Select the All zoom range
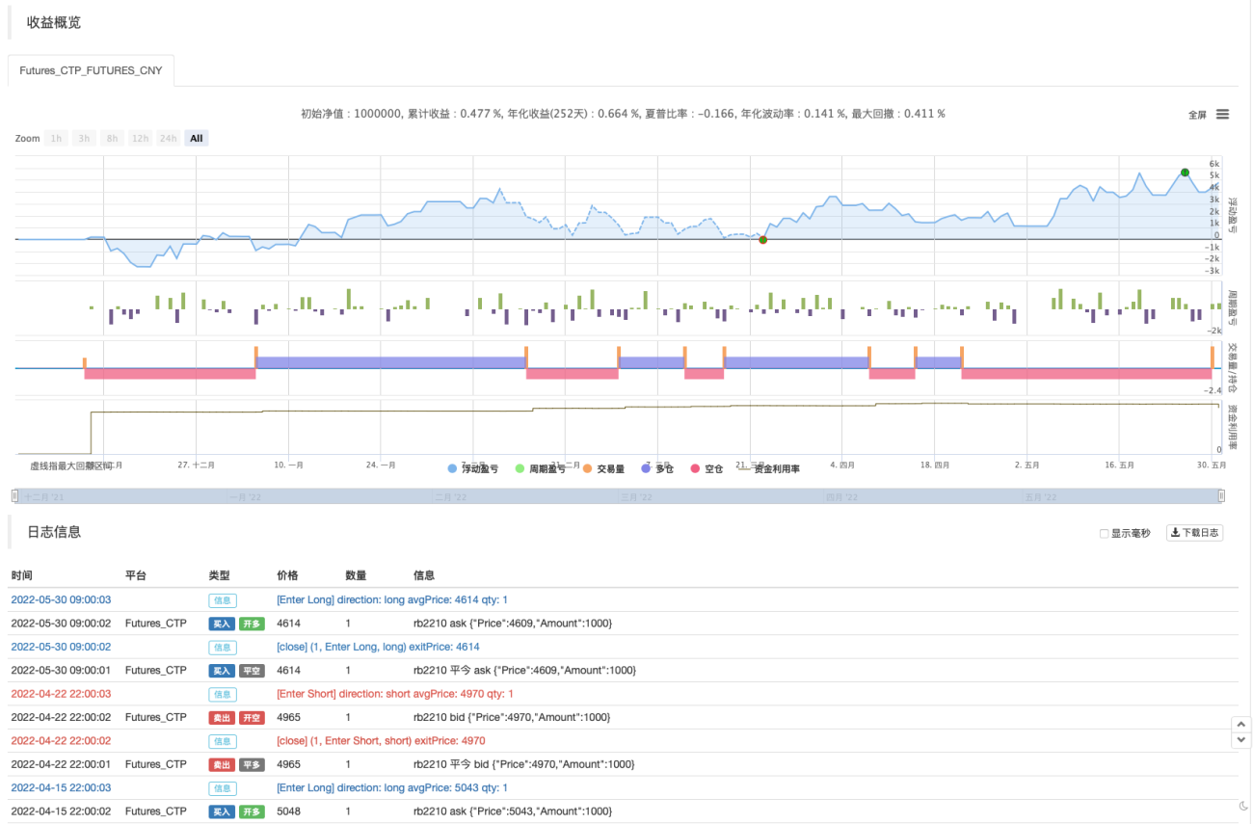The height and width of the screenshot is (824, 1253). pyautogui.click(x=197, y=138)
